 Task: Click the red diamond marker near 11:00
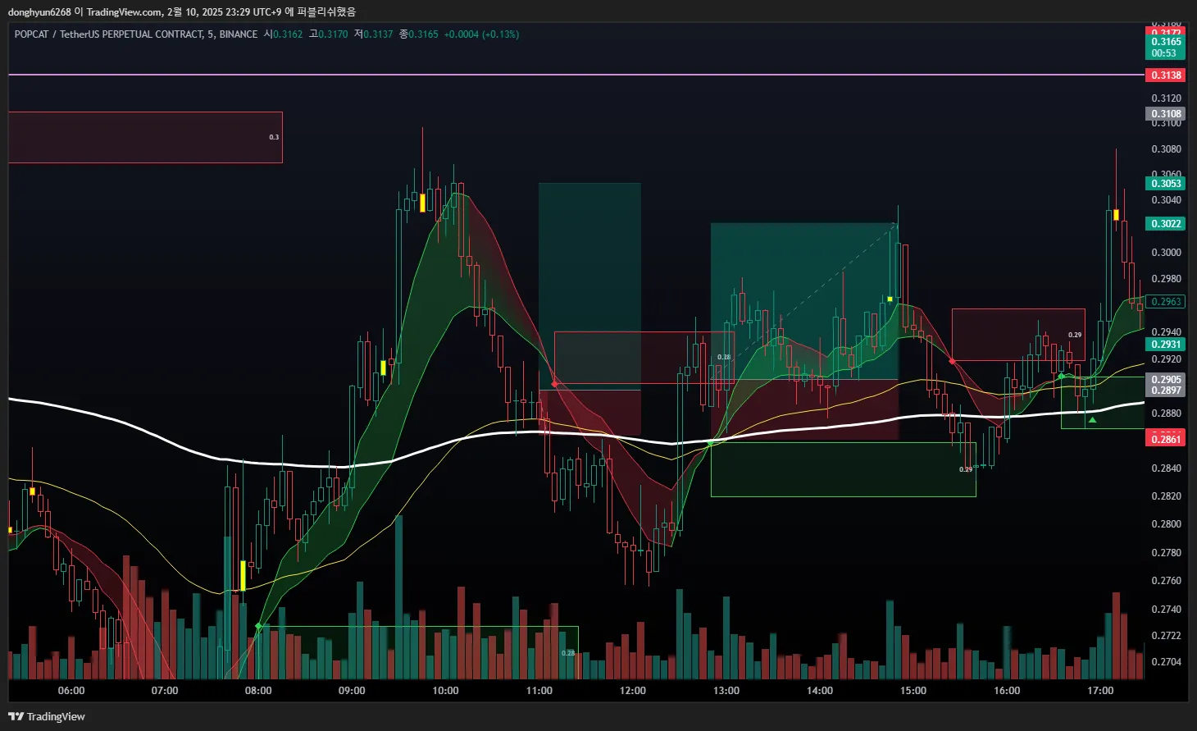click(x=555, y=384)
